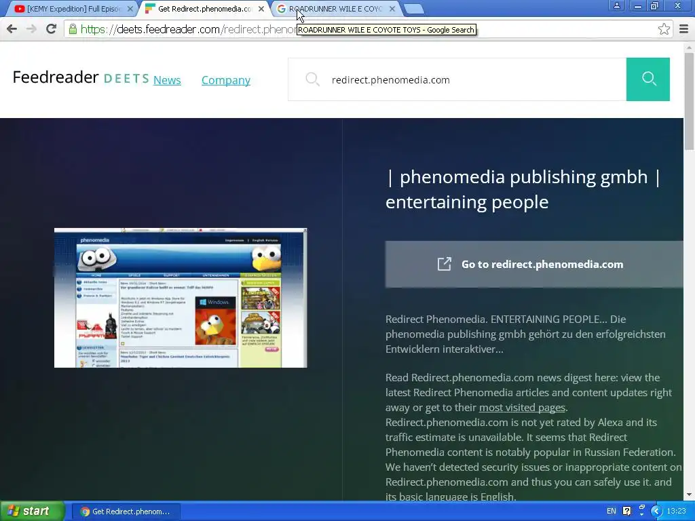Viewport: 695px width, 521px height.
Task: Open the Chrome hamburger menu
Action: pos(683,29)
